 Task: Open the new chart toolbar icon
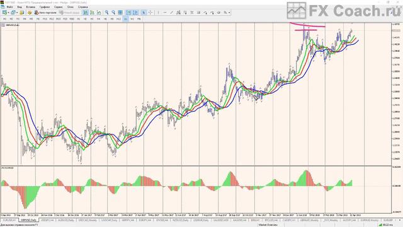coord(4,13)
